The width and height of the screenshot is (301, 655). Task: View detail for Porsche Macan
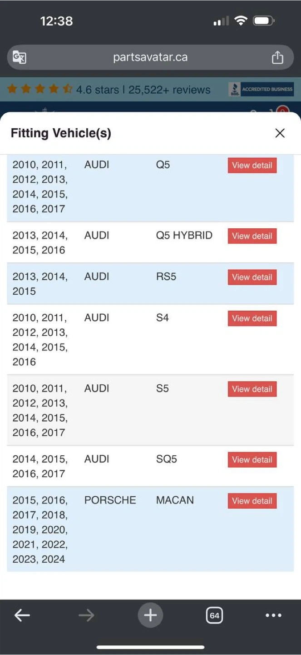click(x=252, y=501)
